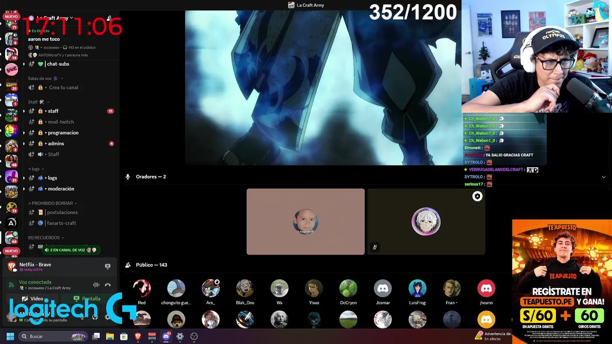Click the Buscar taskbar search field
The image size is (612, 344).
coord(54,336)
